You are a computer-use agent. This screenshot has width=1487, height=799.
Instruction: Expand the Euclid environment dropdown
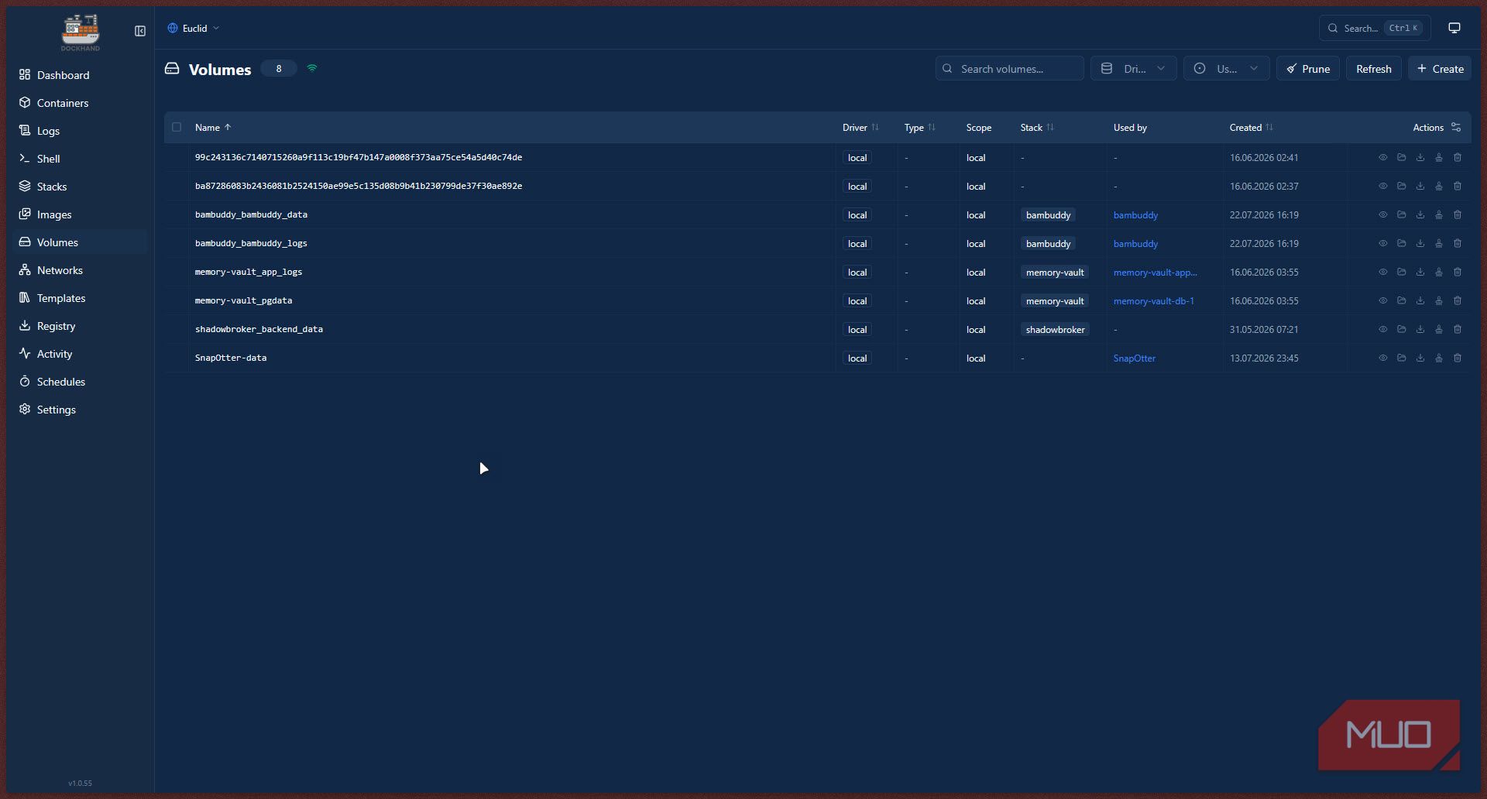(x=194, y=28)
